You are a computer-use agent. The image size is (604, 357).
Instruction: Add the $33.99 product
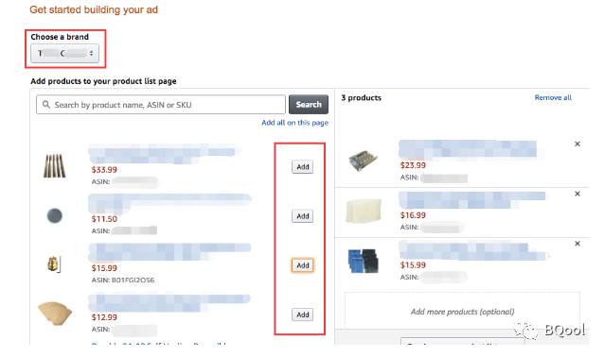302,167
